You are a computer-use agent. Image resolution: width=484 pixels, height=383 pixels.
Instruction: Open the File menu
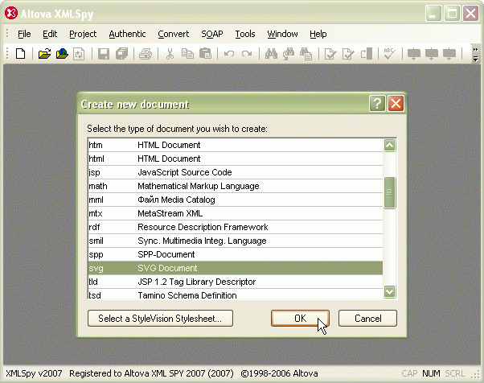point(24,34)
